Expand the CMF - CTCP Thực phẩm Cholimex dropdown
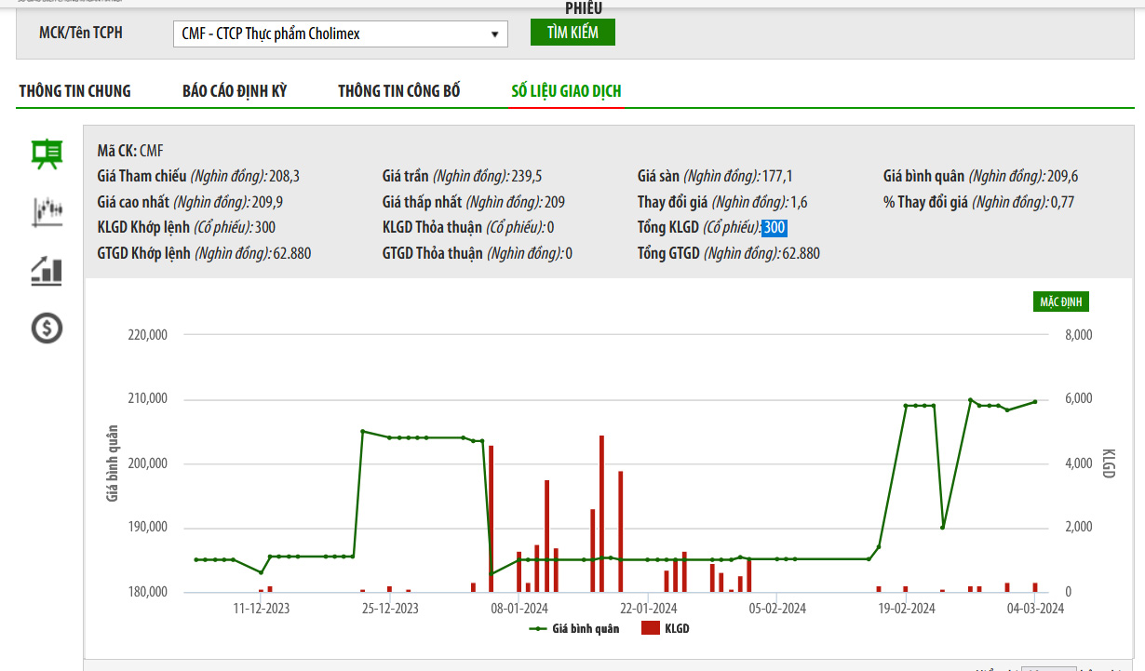This screenshot has width=1145, height=671. coord(341,34)
